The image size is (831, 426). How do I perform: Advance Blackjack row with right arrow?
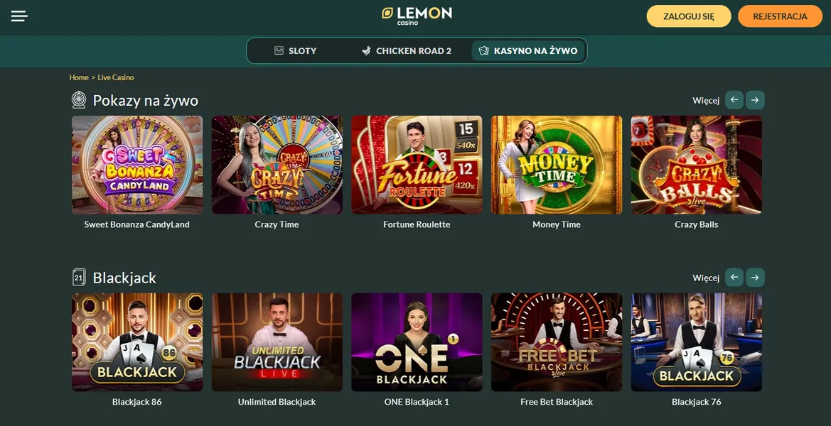tap(755, 278)
